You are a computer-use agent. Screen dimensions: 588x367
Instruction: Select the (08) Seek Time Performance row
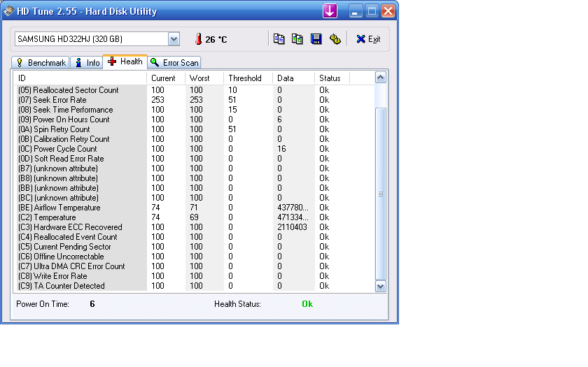(x=195, y=110)
